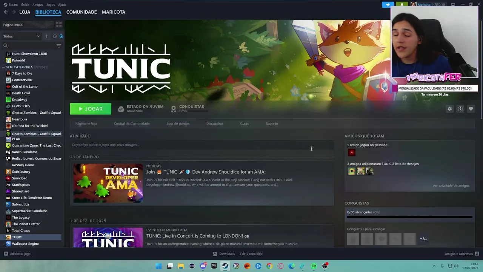Open the Guias link
Viewport: 483px width, 272px height.
pyautogui.click(x=244, y=124)
